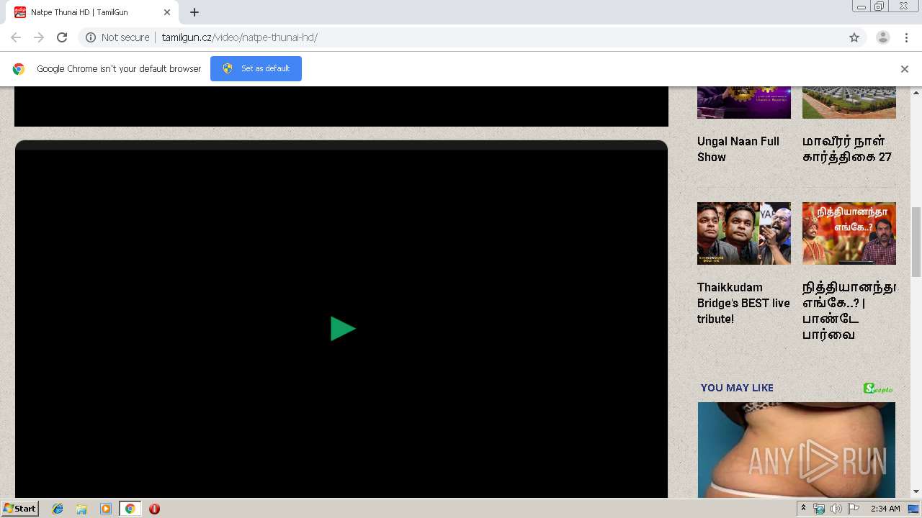Click the taskbar clock showing 2:34 AM

point(885,509)
